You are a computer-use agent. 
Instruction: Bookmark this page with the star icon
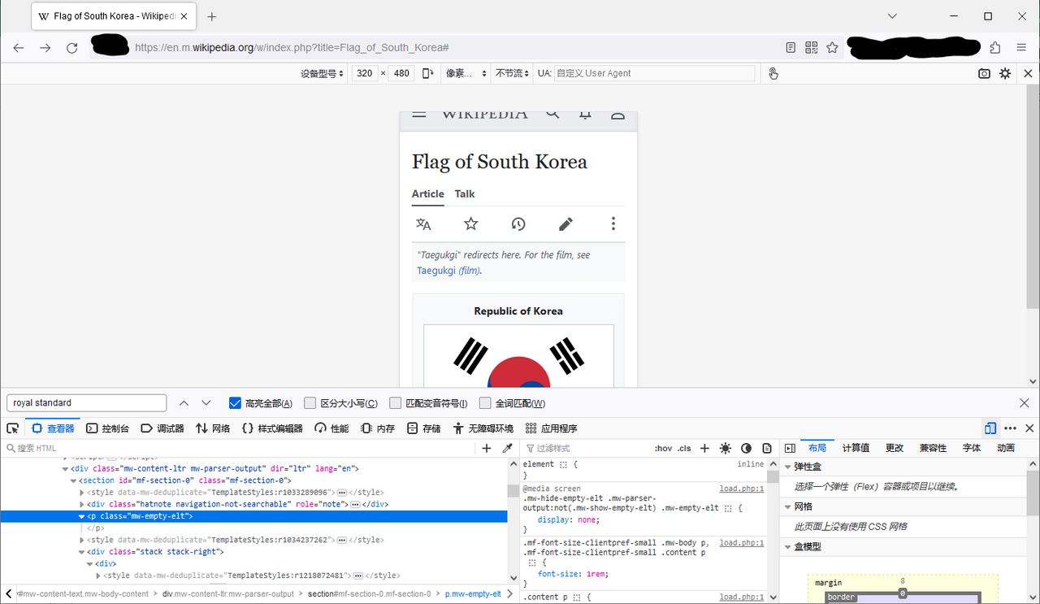pyautogui.click(x=832, y=48)
